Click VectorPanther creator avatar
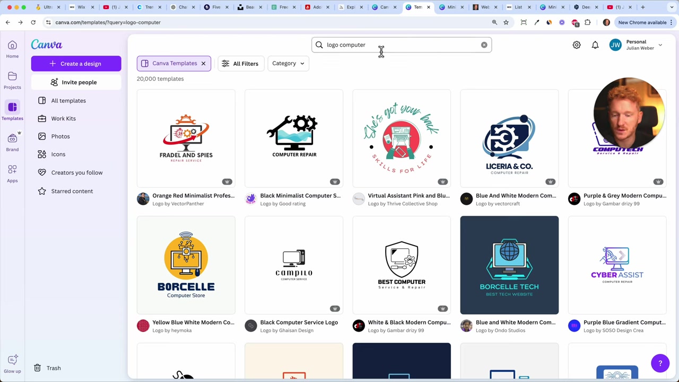Image resolution: width=679 pixels, height=382 pixels. pos(143,199)
